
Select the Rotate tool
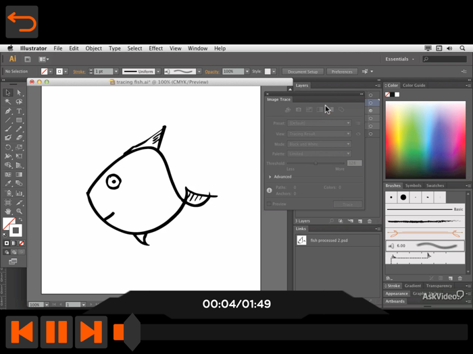8,147
